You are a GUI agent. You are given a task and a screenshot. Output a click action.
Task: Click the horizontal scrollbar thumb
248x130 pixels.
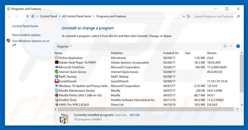coord(146,109)
